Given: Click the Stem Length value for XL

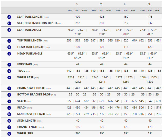Looking at the screenshot, I should click(x=150, y=121).
